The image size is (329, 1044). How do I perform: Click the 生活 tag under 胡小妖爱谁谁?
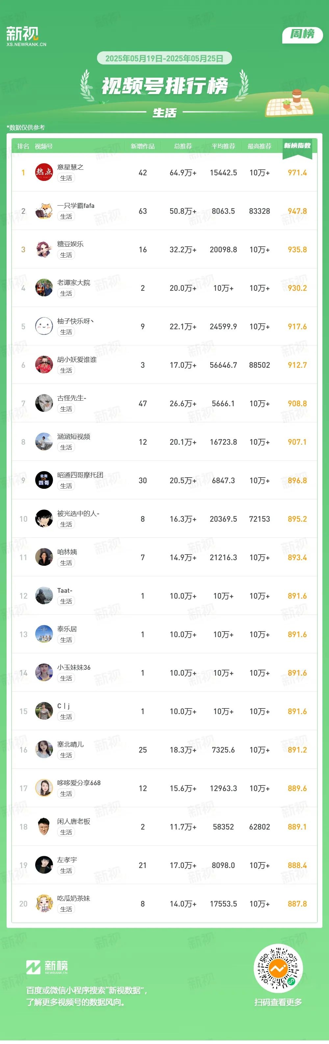(x=66, y=370)
